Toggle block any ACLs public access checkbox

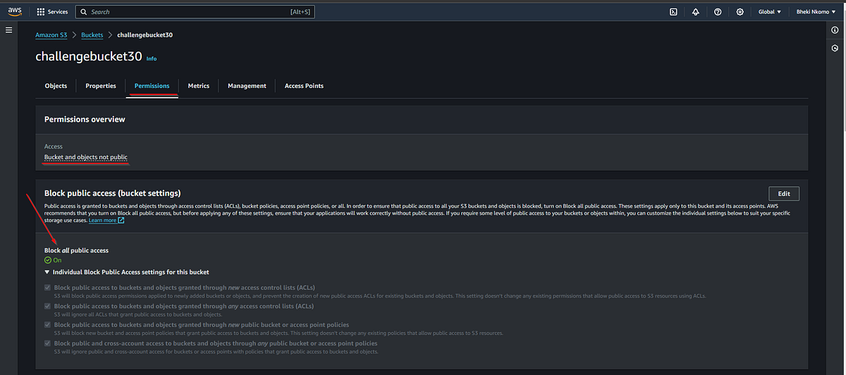click(48, 306)
